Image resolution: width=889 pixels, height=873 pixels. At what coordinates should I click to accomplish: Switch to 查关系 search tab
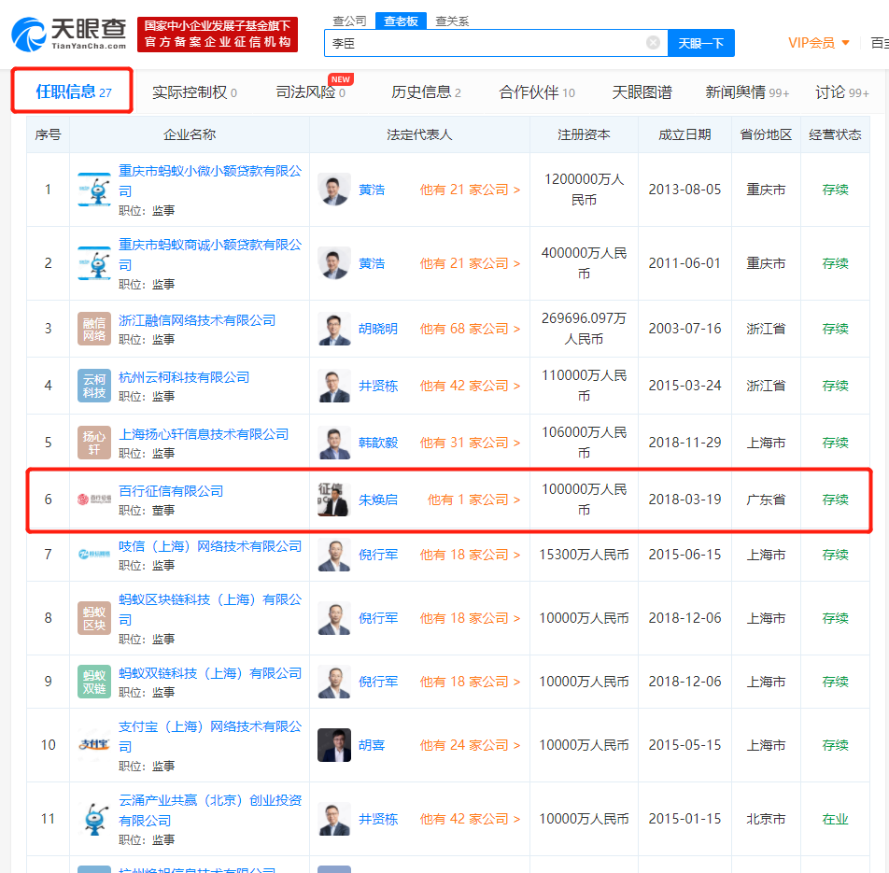coord(452,21)
